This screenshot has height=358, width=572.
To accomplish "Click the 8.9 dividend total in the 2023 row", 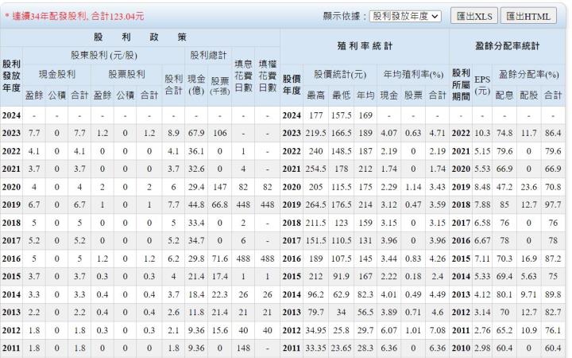I will click(173, 133).
